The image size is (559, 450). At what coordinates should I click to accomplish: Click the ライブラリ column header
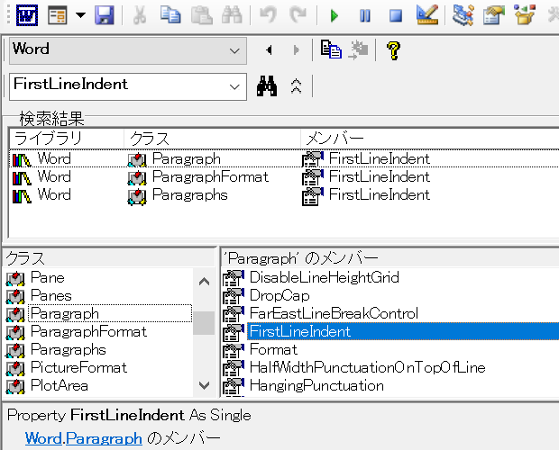click(67, 139)
